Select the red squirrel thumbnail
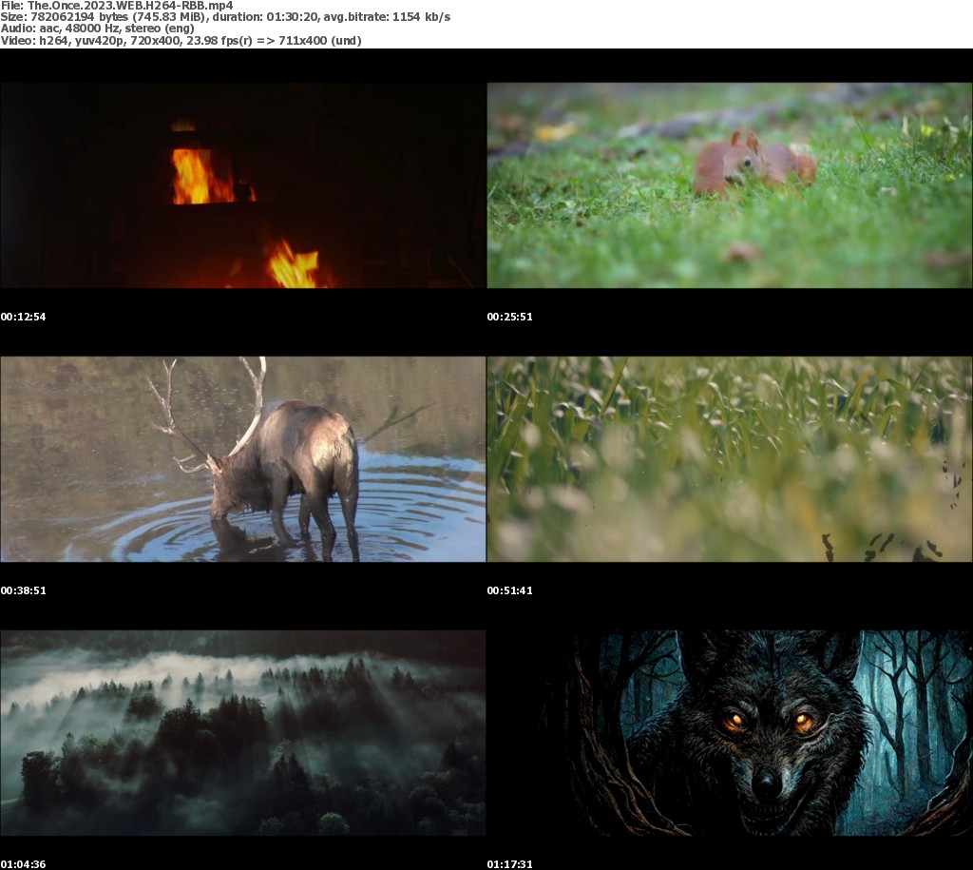 pos(729,185)
